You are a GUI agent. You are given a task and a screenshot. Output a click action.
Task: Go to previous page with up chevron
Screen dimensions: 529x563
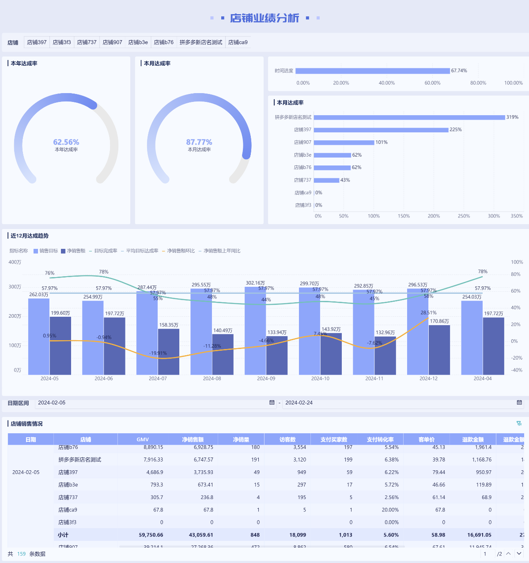[x=508, y=554]
